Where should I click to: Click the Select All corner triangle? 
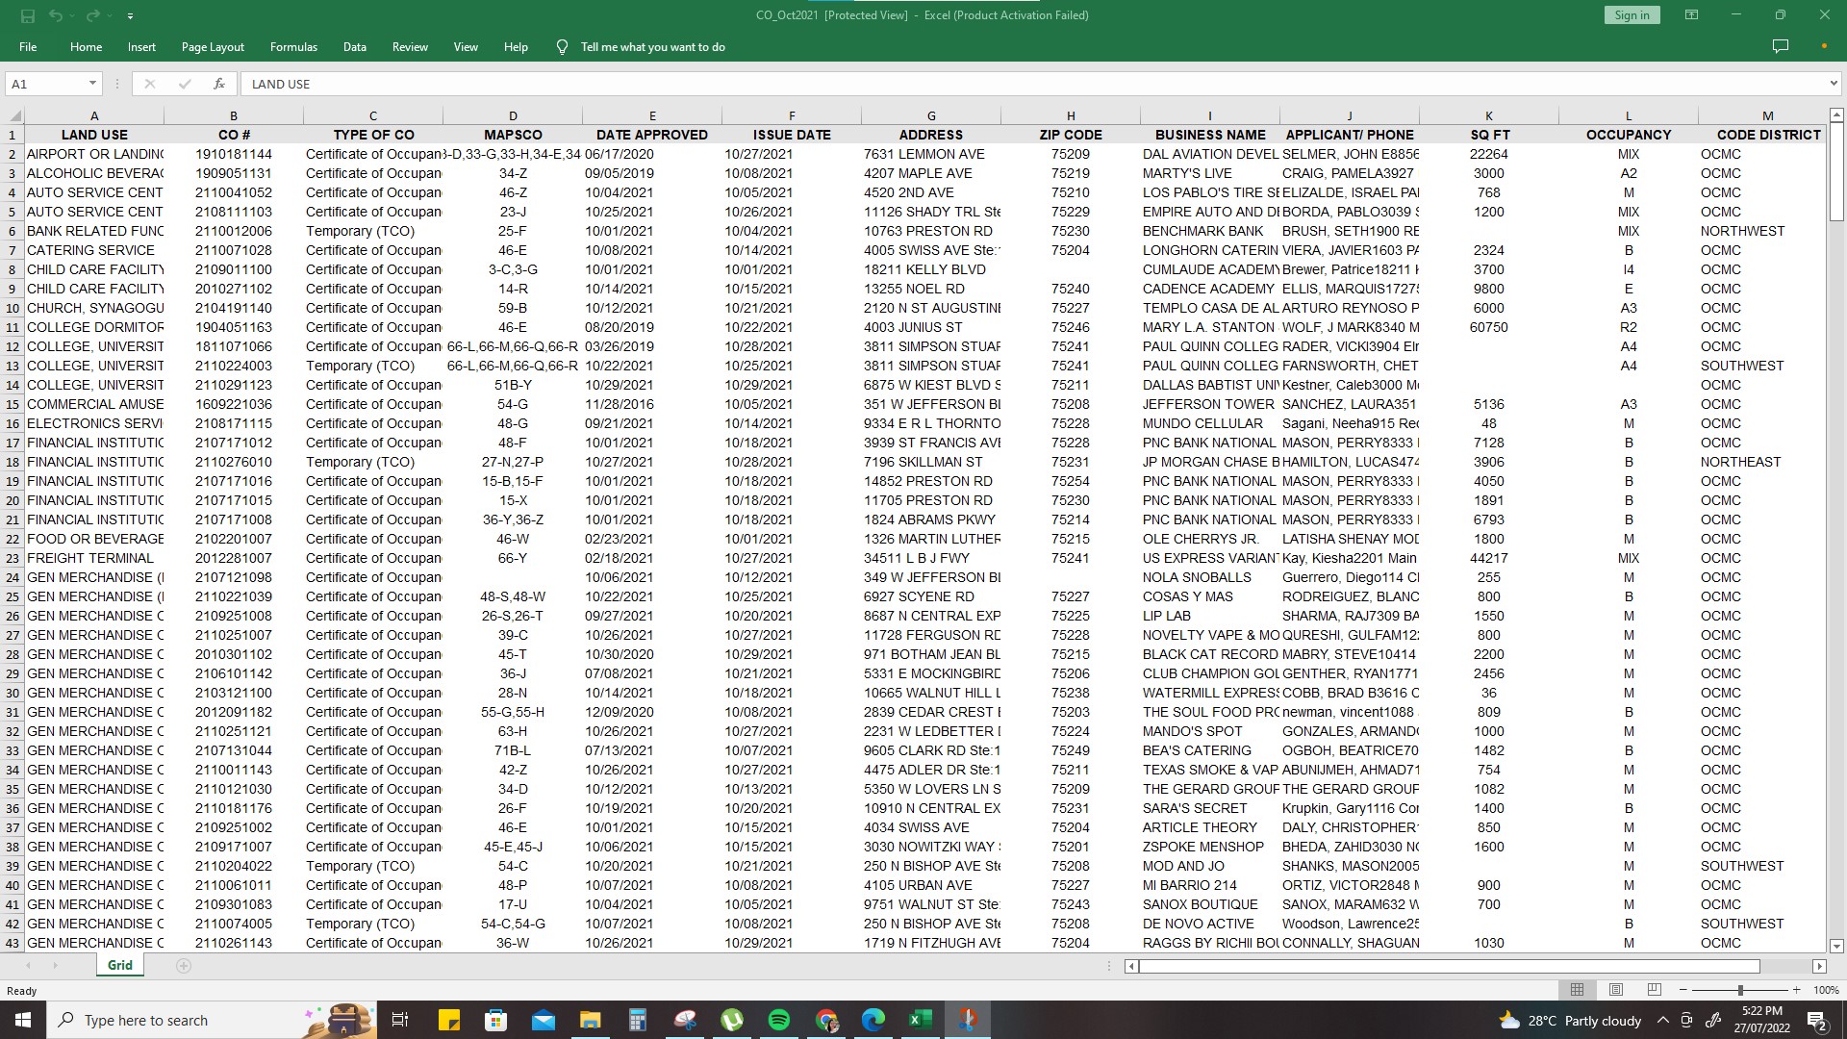(12, 115)
